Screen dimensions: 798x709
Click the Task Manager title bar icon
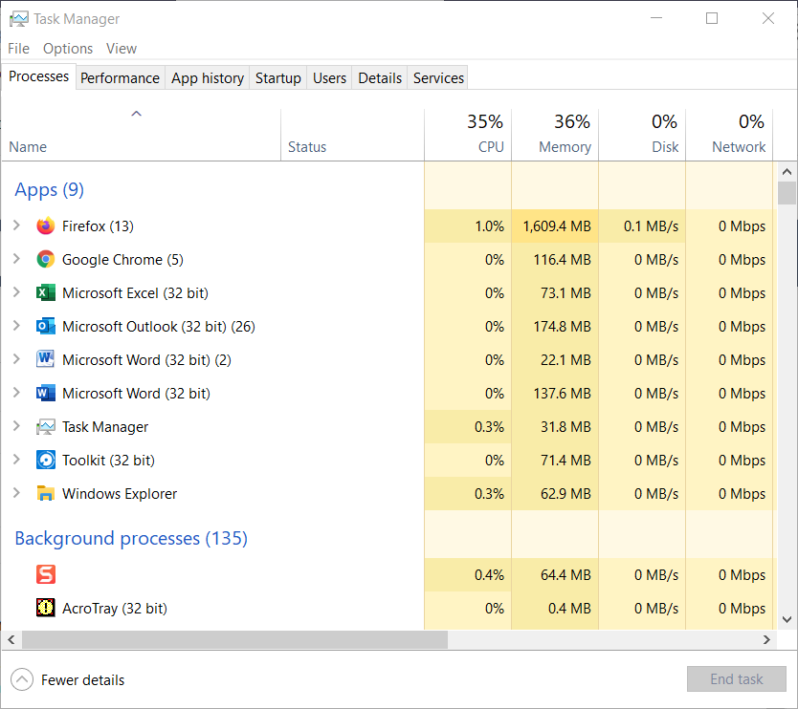(19, 19)
